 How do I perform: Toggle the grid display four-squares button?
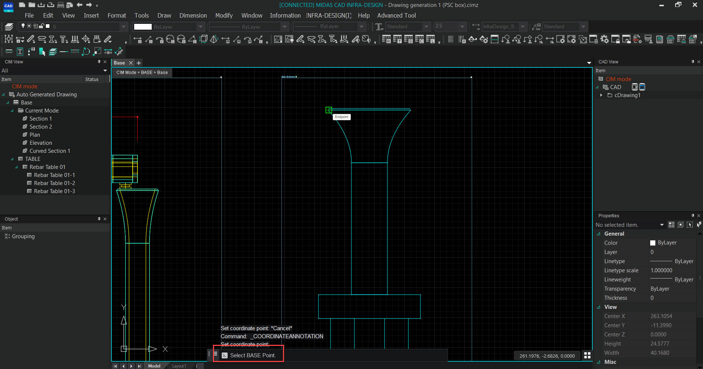[x=587, y=355]
